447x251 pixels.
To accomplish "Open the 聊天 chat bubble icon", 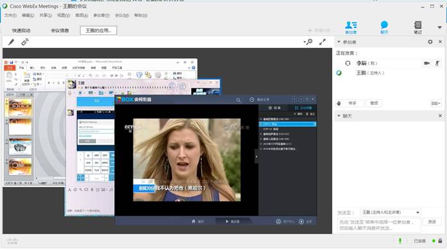I will click(x=384, y=28).
